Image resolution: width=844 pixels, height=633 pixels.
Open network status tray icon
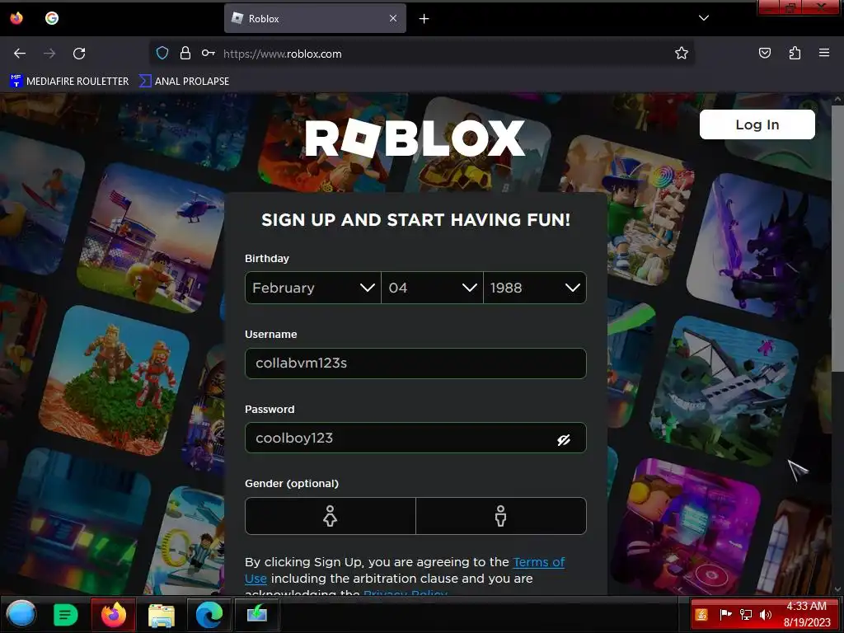pyautogui.click(x=745, y=615)
